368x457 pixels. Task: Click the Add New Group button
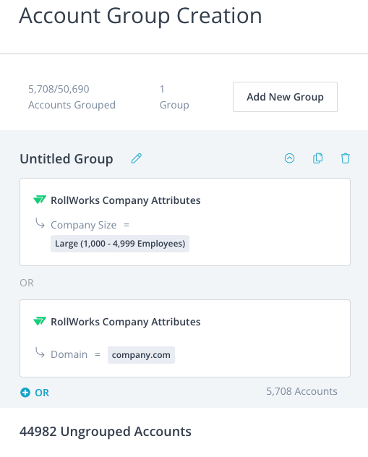tap(285, 97)
